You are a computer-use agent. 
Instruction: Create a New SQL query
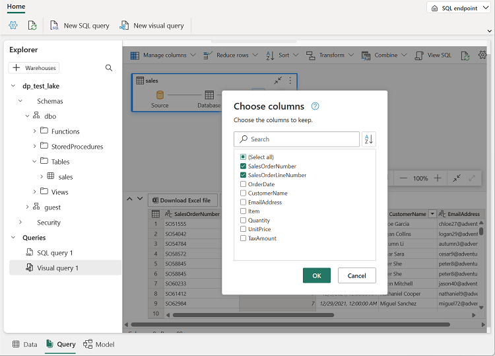[80, 26]
